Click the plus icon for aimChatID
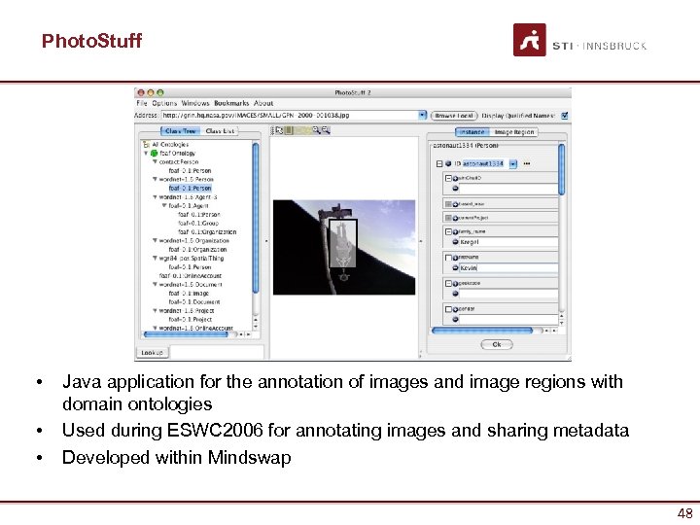This screenshot has width=700, height=525. pyautogui.click(x=455, y=178)
